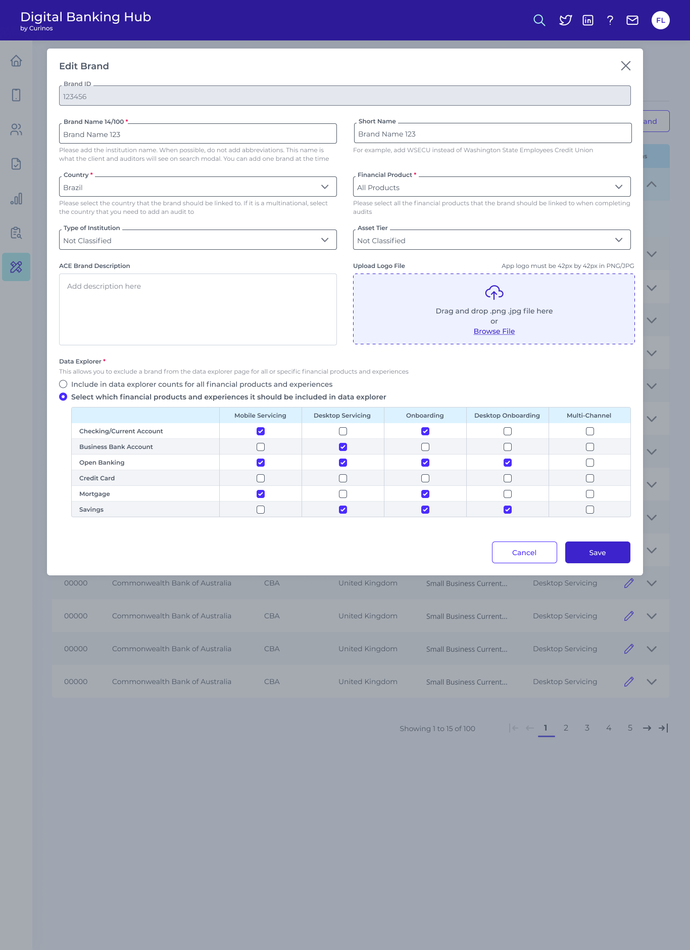Open the document checkmark sidebar icon
The width and height of the screenshot is (690, 950).
[16, 164]
